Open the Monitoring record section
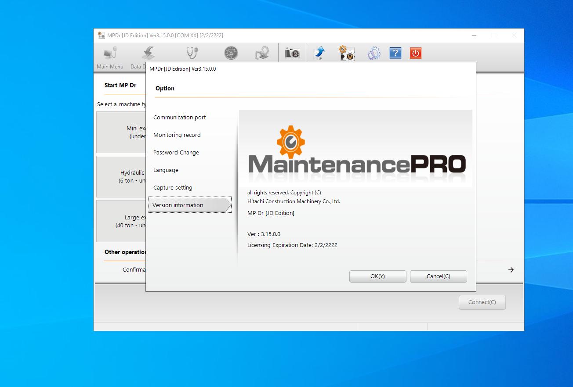Screen dimensions: 573x387 coord(177,135)
